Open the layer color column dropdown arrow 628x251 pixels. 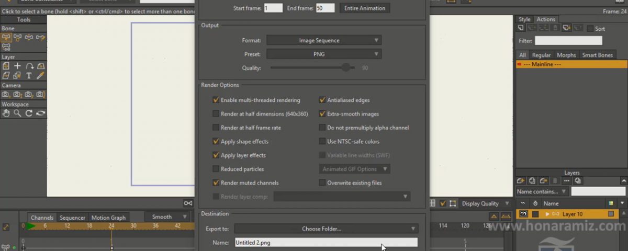click(621, 203)
